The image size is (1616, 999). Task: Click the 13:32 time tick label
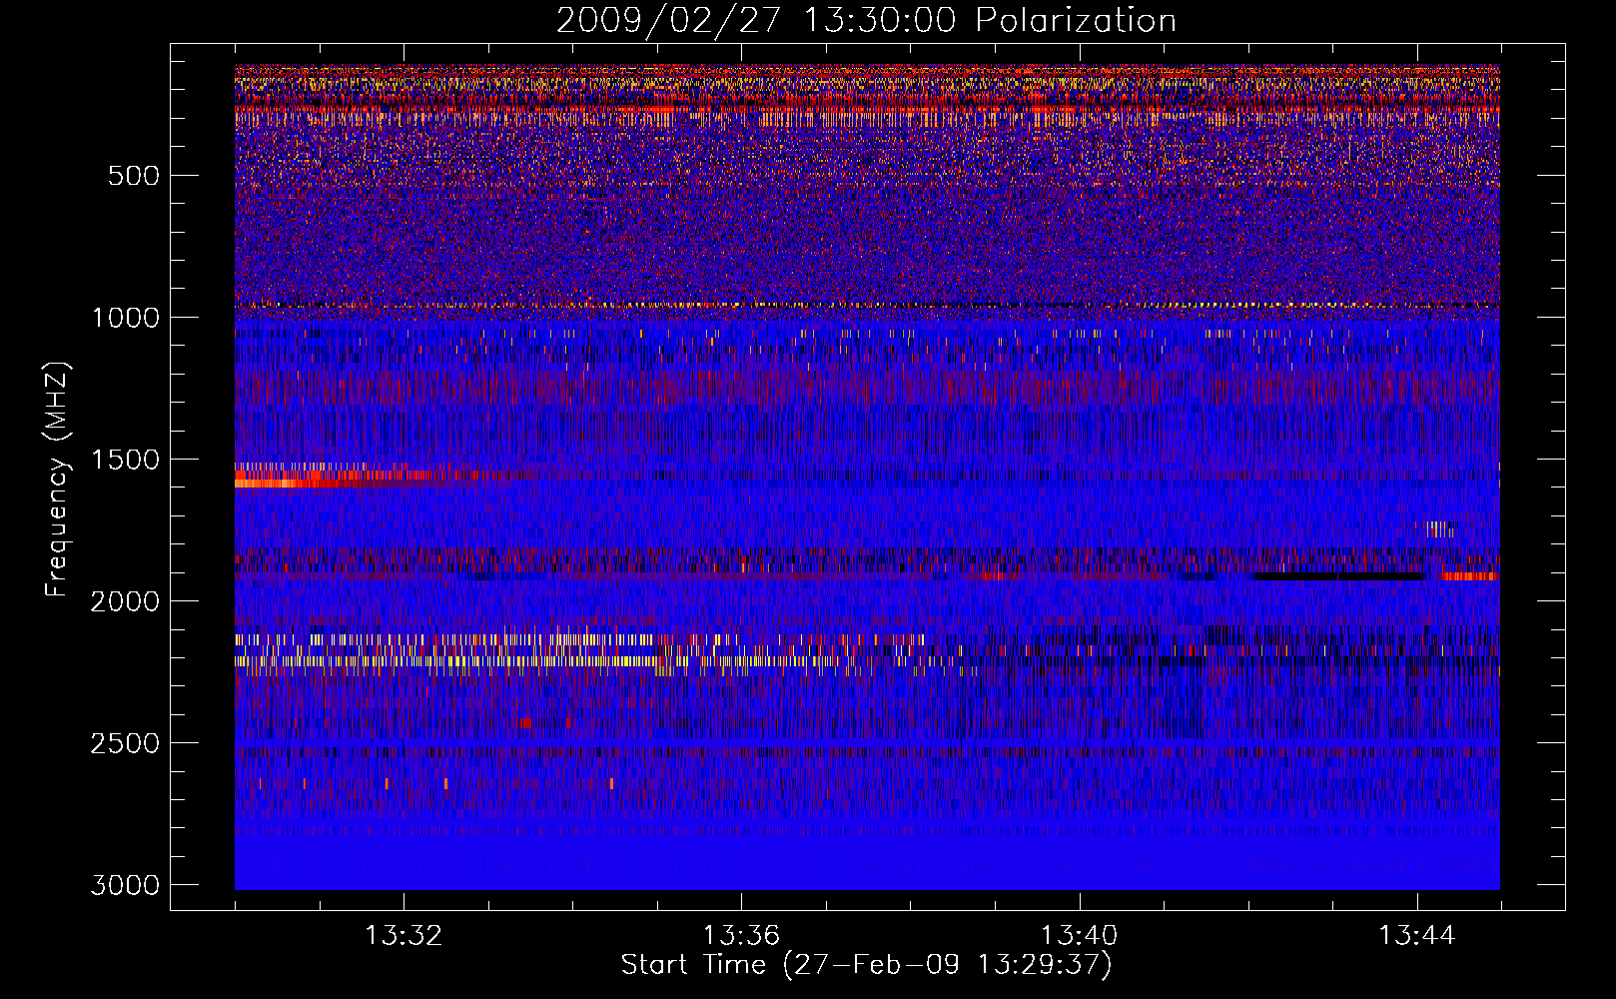point(404,936)
